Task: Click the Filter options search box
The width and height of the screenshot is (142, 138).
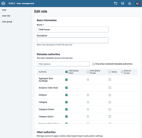Action: pos(63,64)
